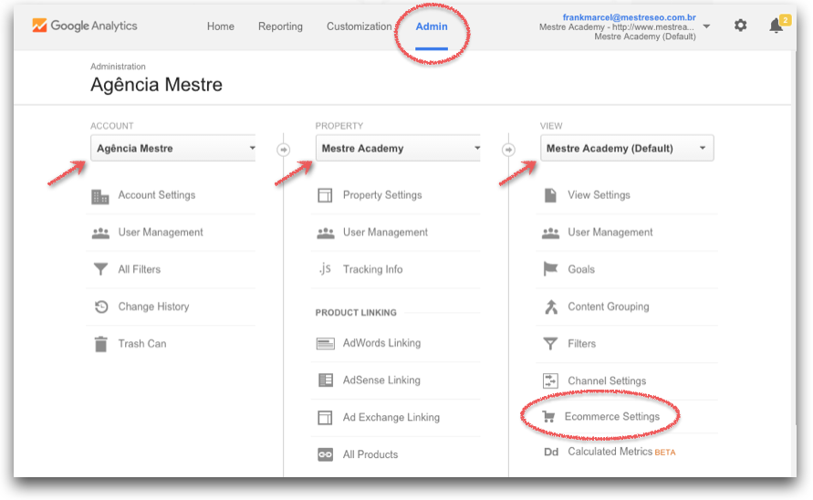
Task: Switch to the Reporting tab
Action: click(x=280, y=26)
